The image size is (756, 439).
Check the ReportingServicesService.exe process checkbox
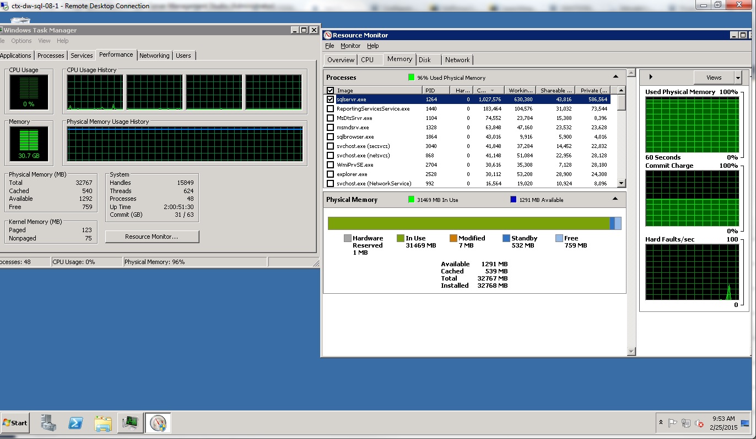coord(331,109)
